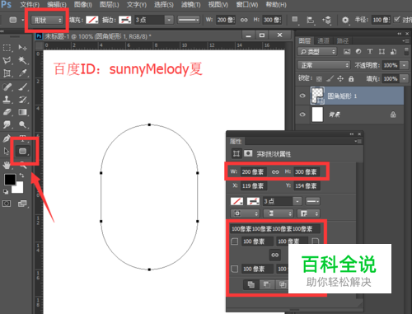Image resolution: width=412 pixels, height=314 pixels.
Task: Open the 类型 layer filter dropdown
Action: tap(317, 51)
